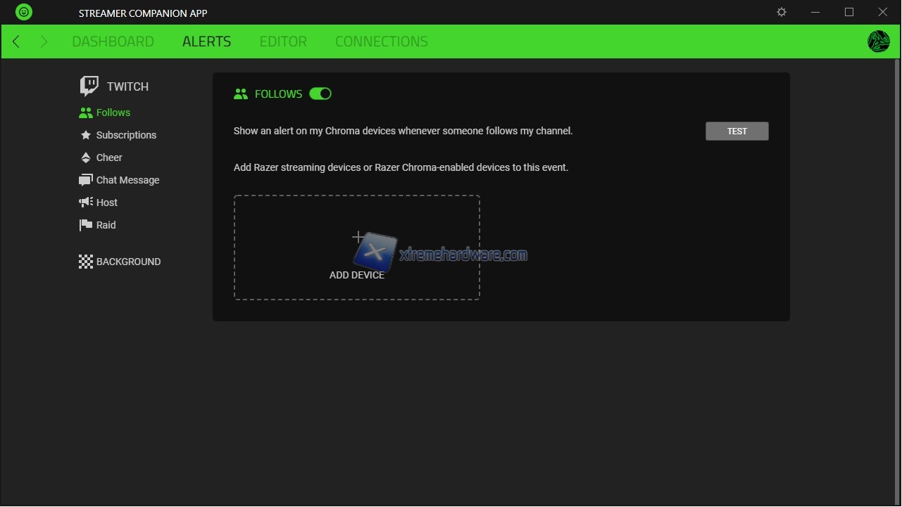Click the checkered Background icon
The image size is (902, 507).
point(86,262)
